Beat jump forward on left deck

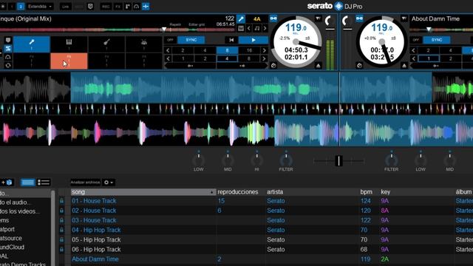(242, 66)
